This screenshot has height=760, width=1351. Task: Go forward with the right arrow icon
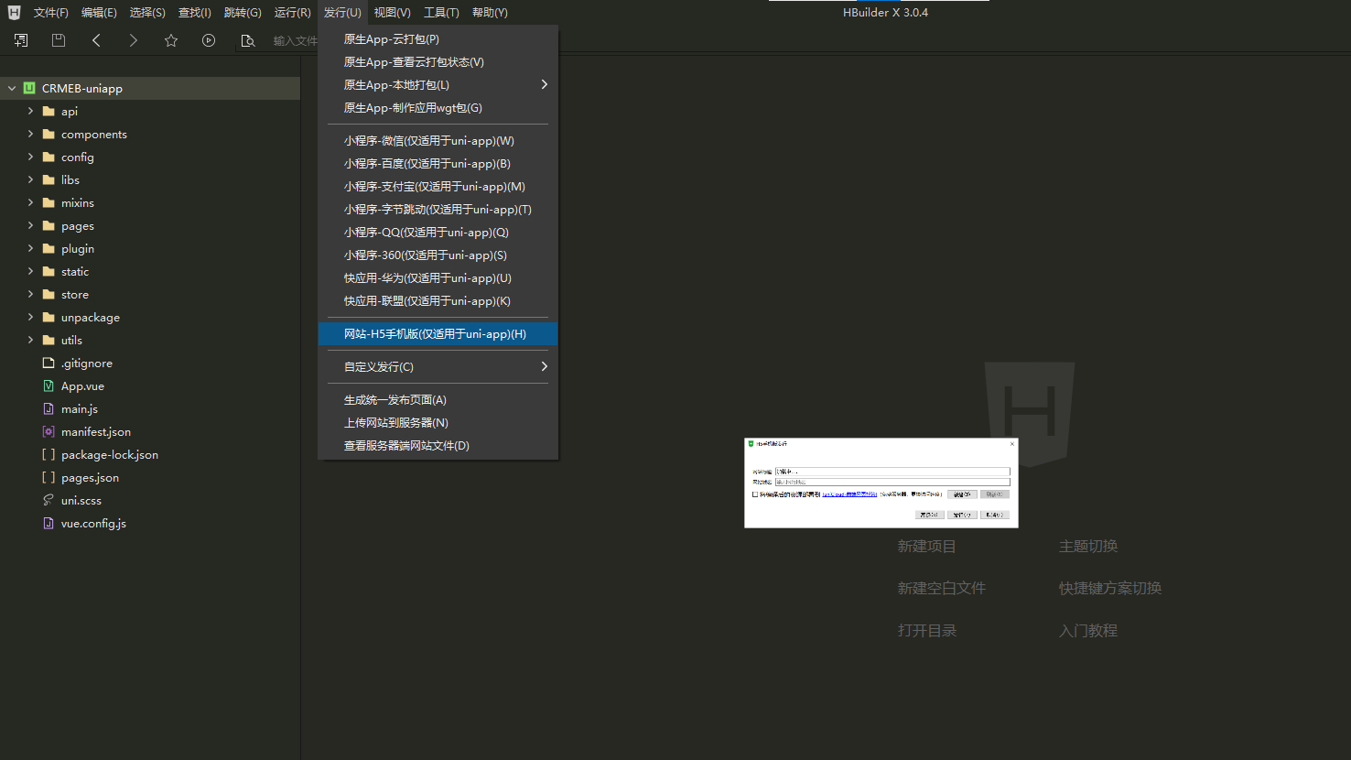134,40
